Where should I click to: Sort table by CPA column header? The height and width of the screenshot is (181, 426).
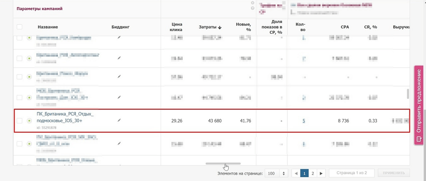coord(345,27)
